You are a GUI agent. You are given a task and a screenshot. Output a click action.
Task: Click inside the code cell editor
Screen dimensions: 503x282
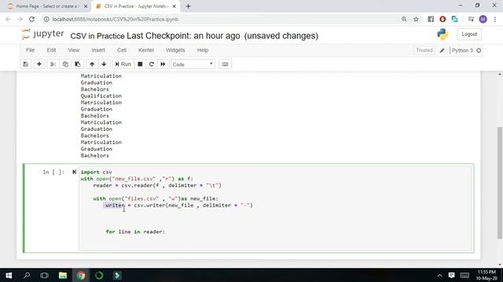click(275, 208)
